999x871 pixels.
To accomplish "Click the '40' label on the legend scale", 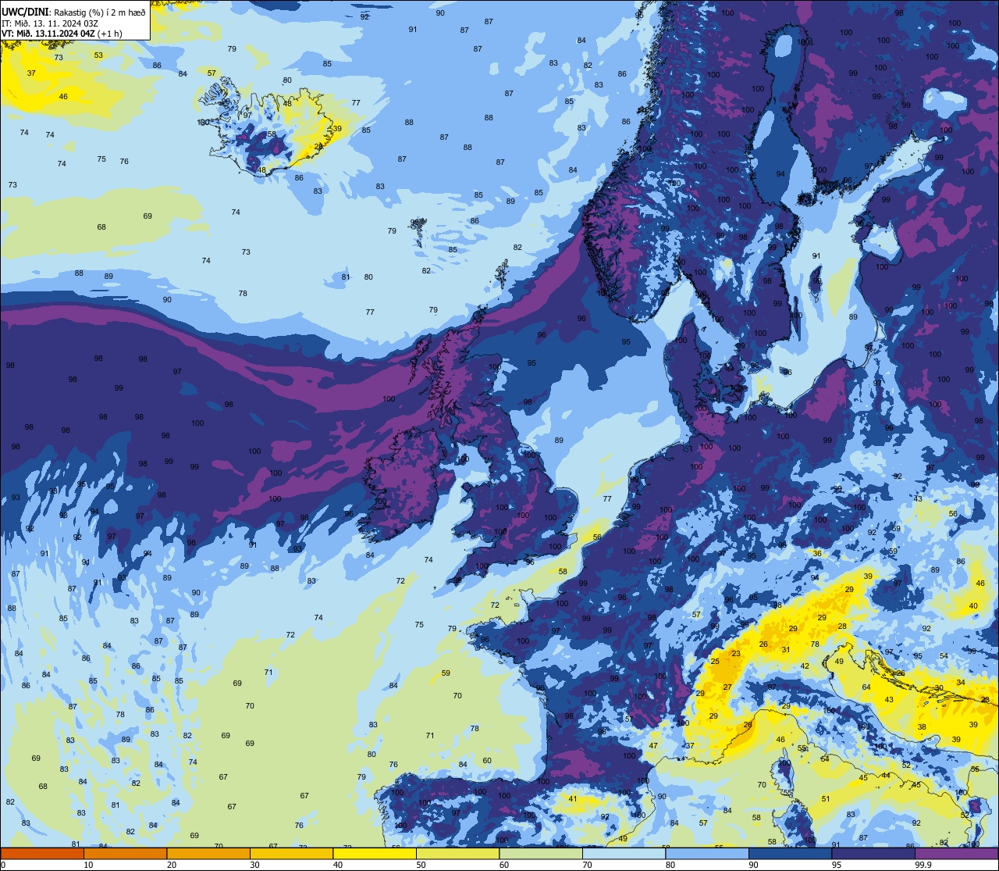I will (x=338, y=864).
